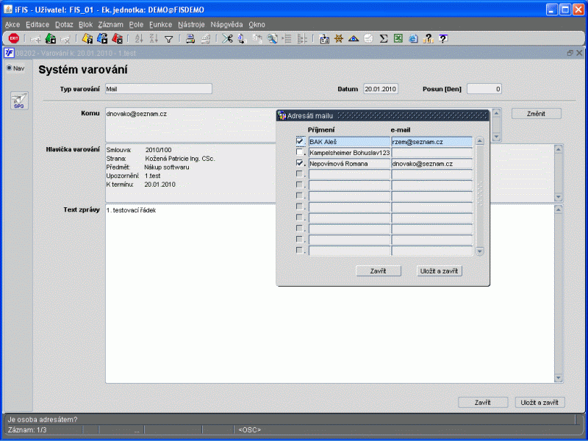Image resolution: width=588 pixels, height=441 pixels.
Task: Click the scroll down arrow in the recipients list
Action: click(x=480, y=251)
